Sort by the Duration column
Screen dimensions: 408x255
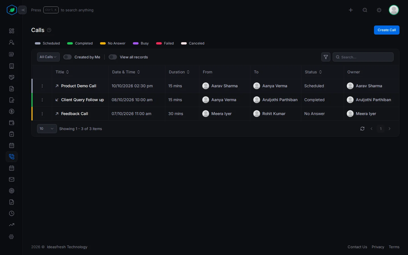pyautogui.click(x=188, y=72)
